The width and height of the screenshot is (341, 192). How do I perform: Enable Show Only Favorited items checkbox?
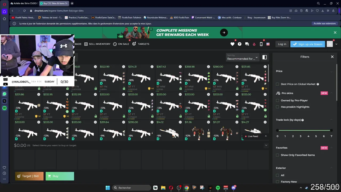point(277,155)
